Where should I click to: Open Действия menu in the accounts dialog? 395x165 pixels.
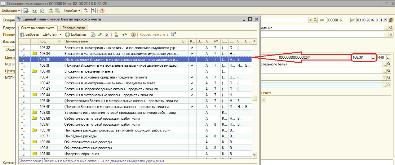(x=52, y=34)
